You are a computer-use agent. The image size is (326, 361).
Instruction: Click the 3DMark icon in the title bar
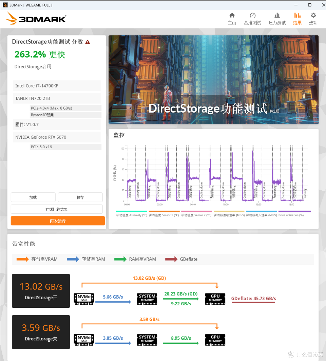click(x=5, y=5)
